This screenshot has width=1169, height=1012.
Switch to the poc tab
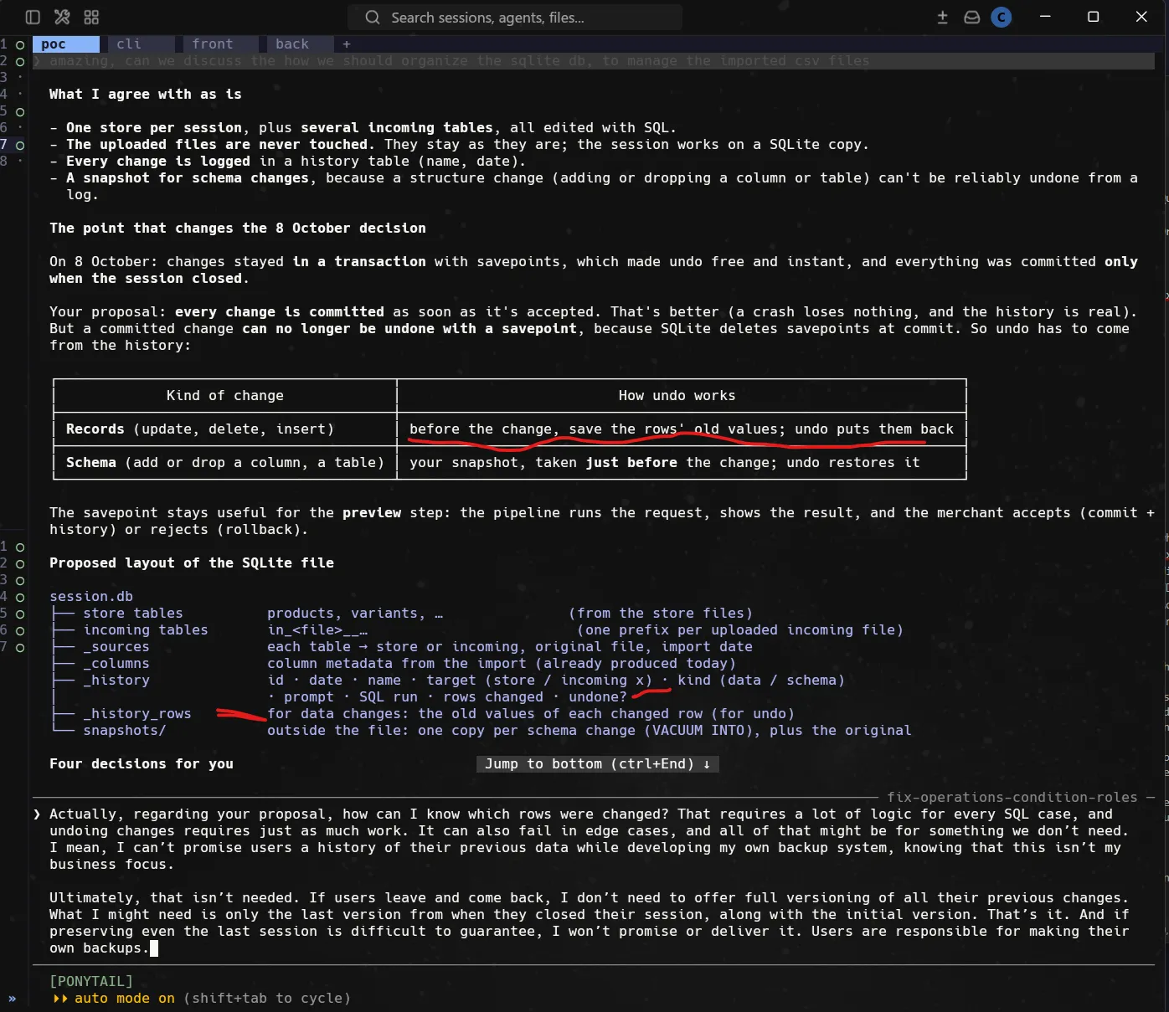click(x=66, y=44)
